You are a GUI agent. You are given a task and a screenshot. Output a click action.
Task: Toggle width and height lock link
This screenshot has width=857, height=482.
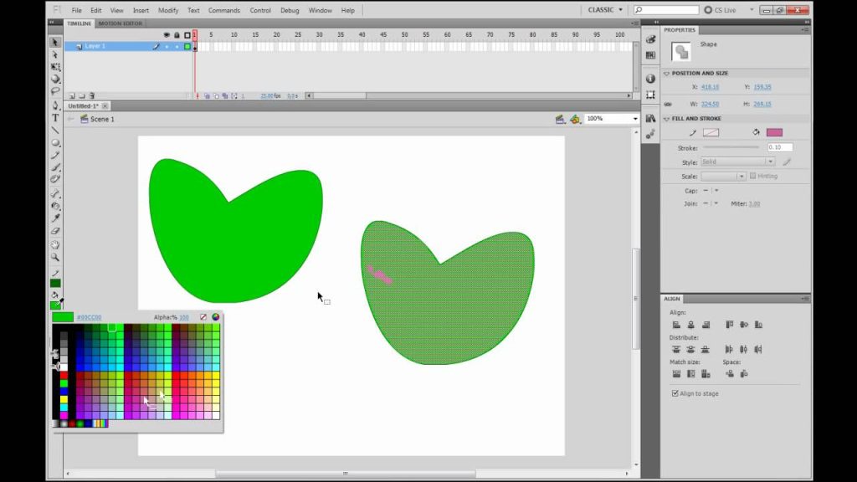pyautogui.click(x=668, y=104)
